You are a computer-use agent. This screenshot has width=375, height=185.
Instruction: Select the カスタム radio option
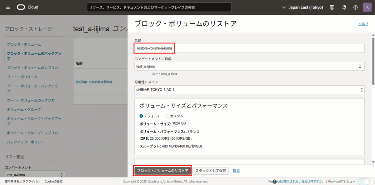[167, 116]
